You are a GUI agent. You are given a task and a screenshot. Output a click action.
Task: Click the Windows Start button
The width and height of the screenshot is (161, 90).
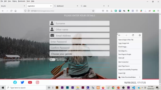[x=3, y=88]
